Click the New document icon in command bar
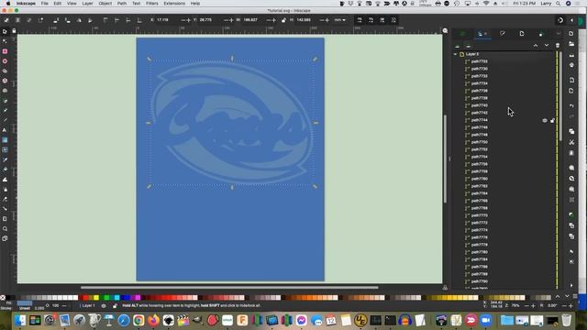This screenshot has height=330, width=587. click(x=571, y=33)
